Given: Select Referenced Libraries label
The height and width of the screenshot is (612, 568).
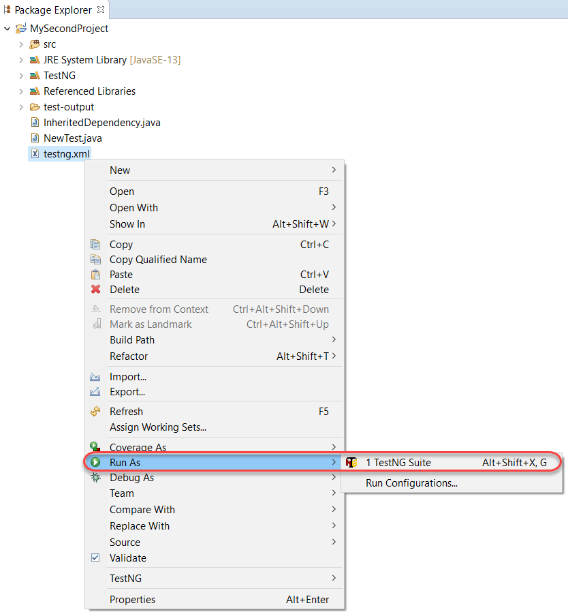Looking at the screenshot, I should coord(89,91).
